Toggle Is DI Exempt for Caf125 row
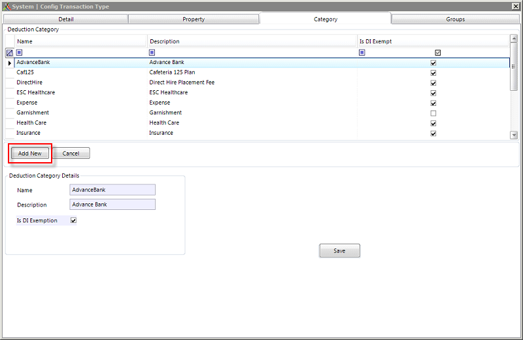Screen dimensions: 523x340 click(x=433, y=73)
